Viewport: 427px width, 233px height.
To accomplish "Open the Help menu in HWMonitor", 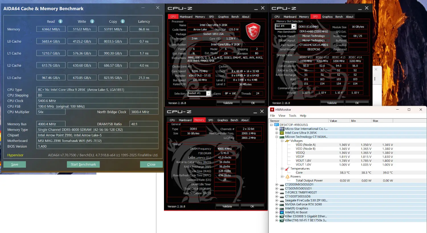I will 303,116.
